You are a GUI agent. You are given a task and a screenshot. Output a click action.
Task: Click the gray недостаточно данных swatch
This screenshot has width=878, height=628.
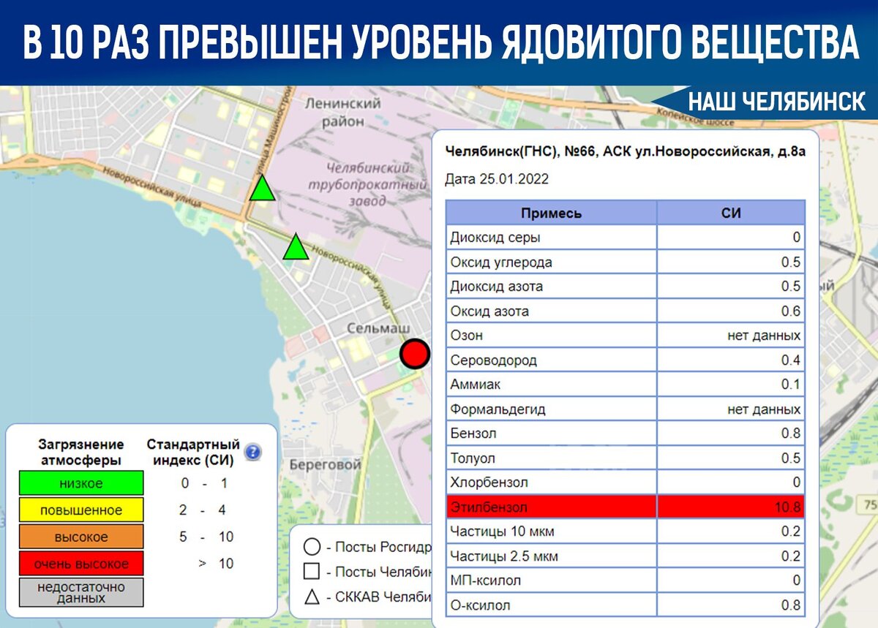coord(81,592)
